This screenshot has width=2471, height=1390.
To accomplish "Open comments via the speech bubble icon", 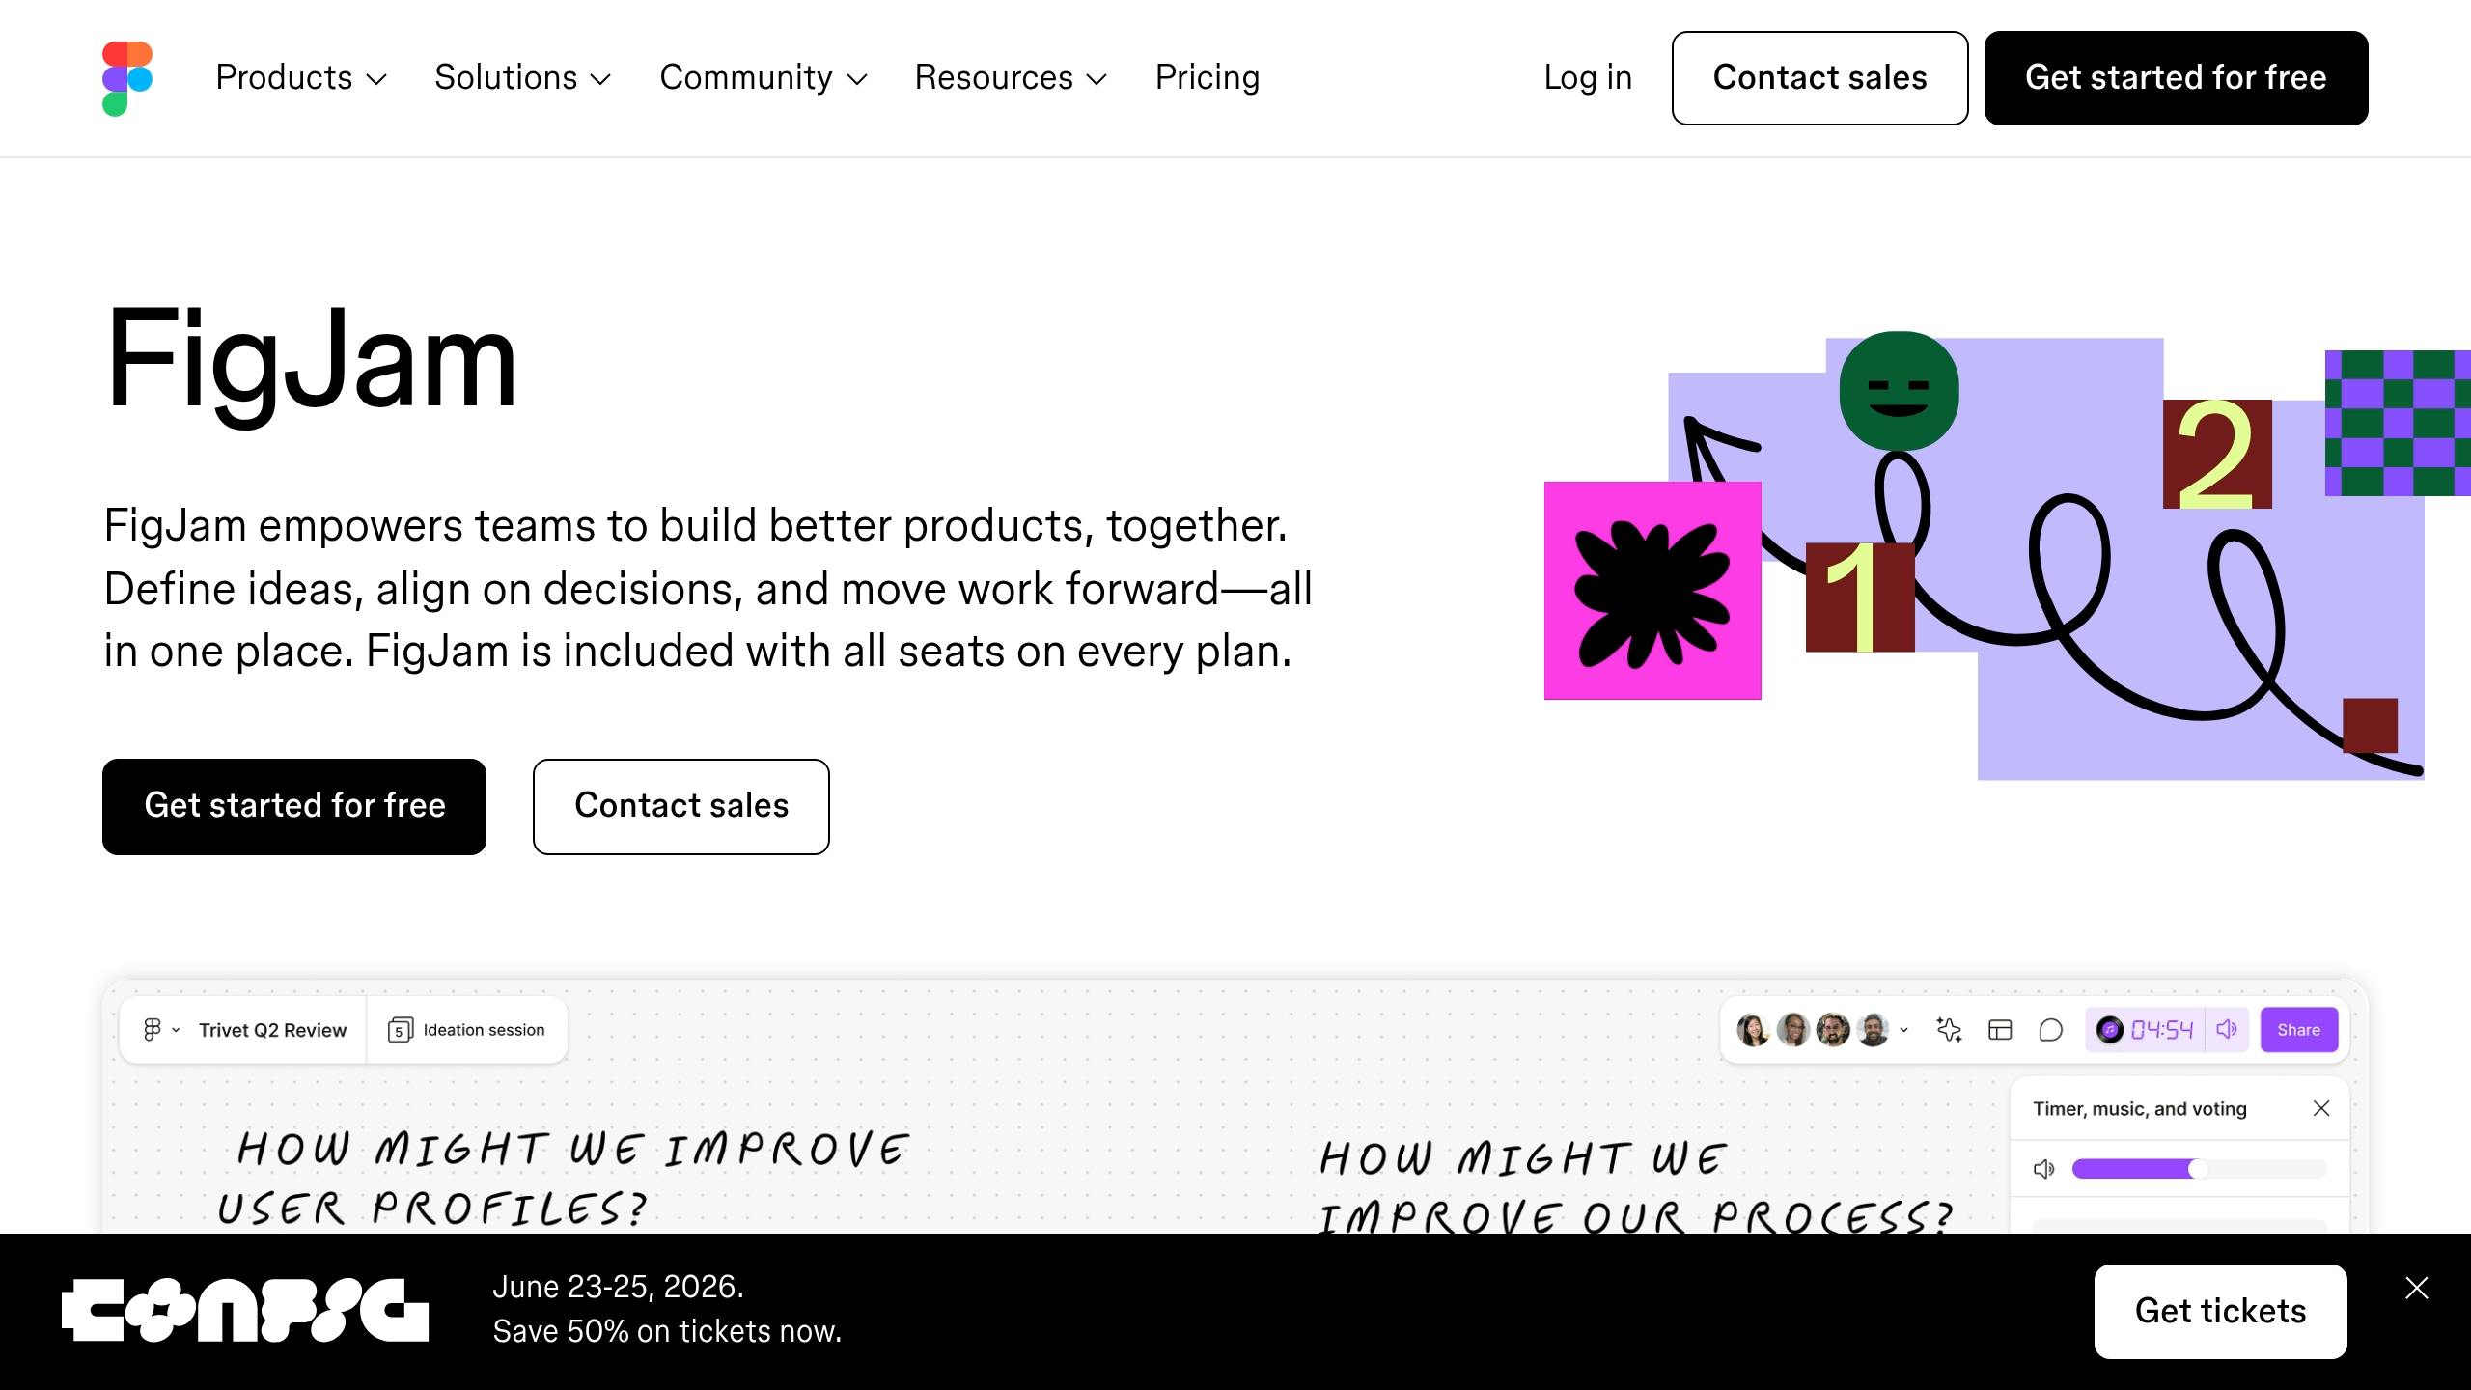I will tap(2051, 1030).
